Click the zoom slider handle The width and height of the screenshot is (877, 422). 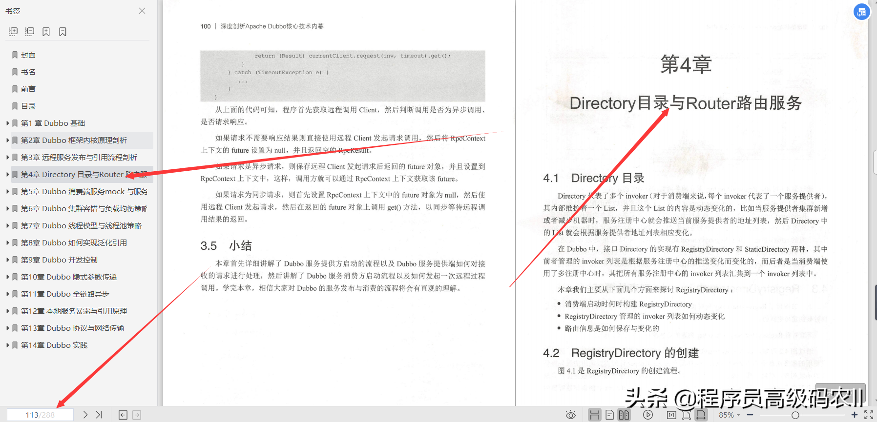click(795, 415)
